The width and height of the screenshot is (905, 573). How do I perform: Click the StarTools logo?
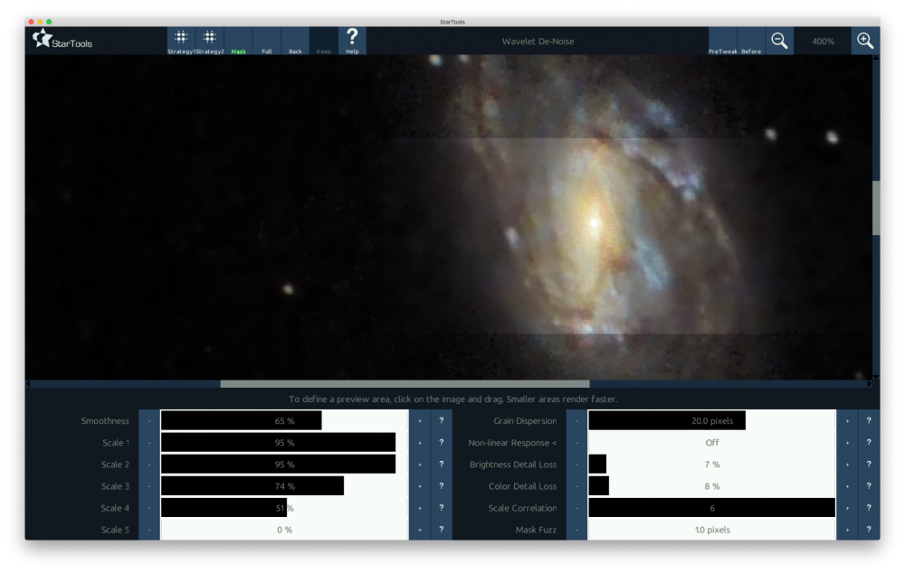point(62,40)
